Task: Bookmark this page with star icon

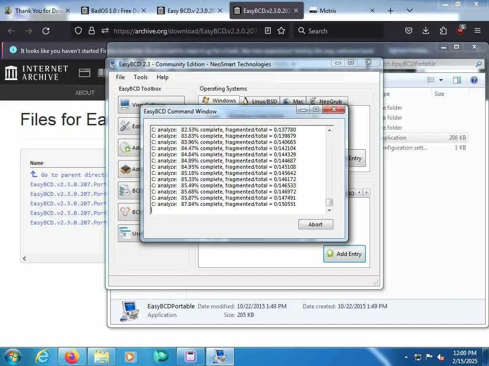Action: coord(281,30)
